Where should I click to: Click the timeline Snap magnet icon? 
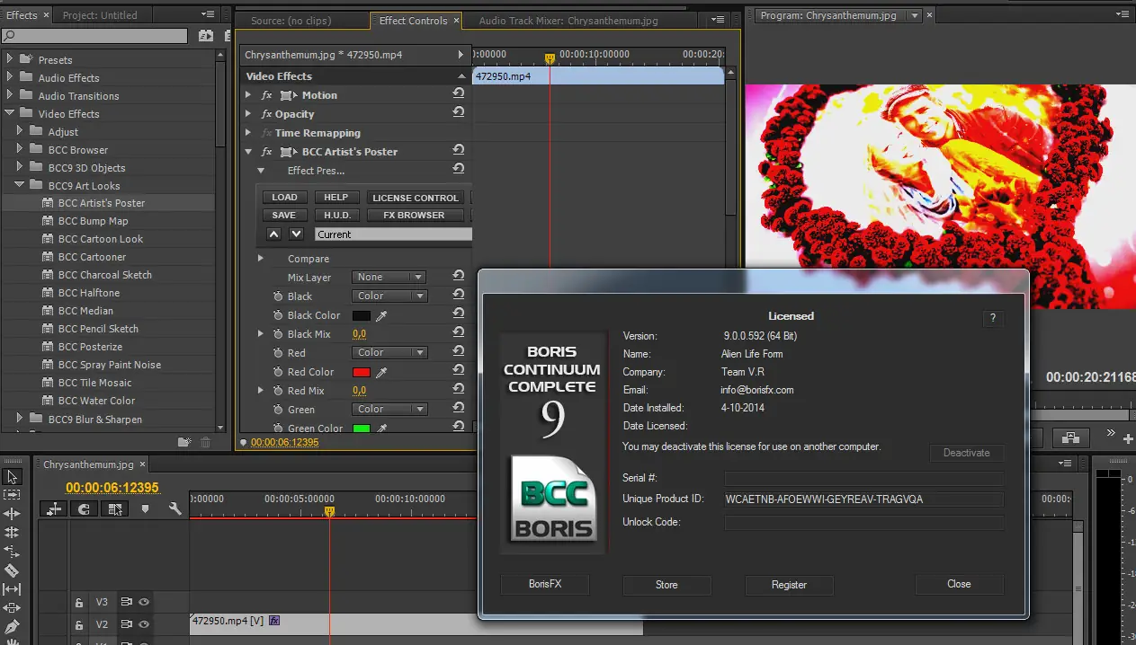pos(84,509)
